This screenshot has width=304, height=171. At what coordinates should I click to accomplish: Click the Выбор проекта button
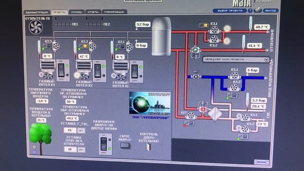pos(230,10)
